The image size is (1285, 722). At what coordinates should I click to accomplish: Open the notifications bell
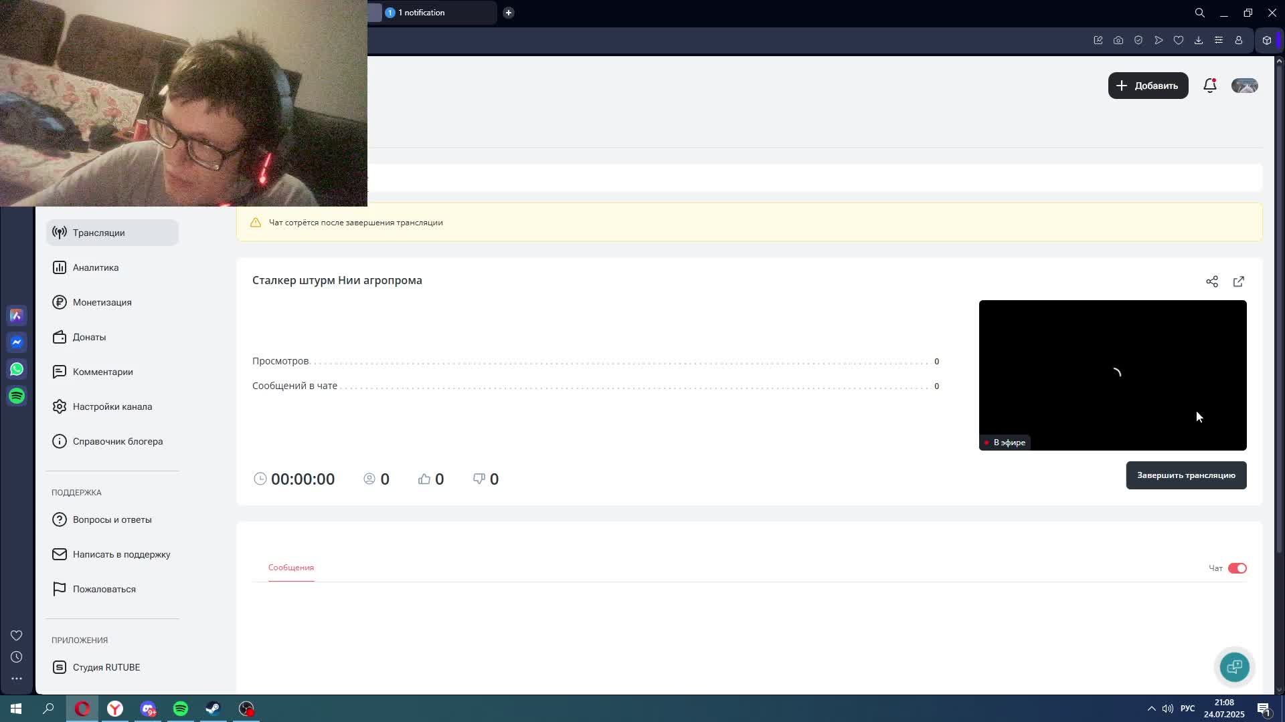[x=1209, y=86]
